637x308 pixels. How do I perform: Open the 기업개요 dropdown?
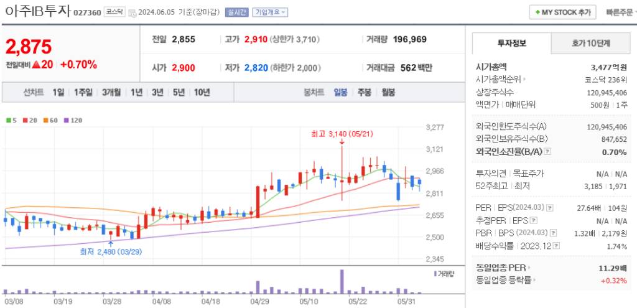pos(270,12)
